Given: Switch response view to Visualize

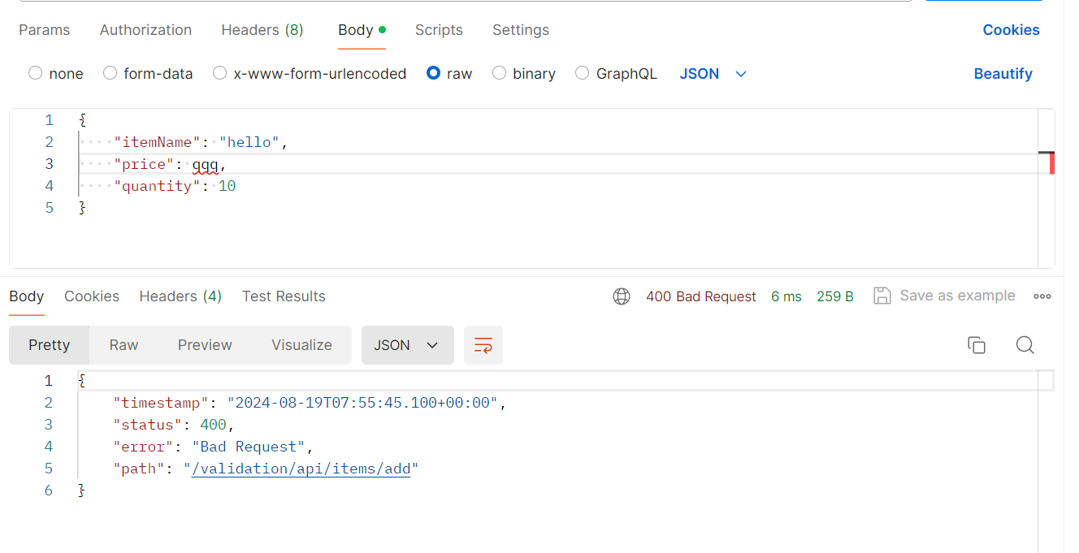Looking at the screenshot, I should [302, 345].
